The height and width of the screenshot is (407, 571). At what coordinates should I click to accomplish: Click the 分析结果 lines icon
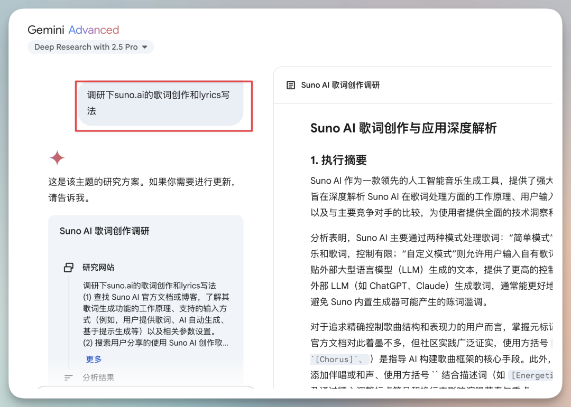pos(68,377)
